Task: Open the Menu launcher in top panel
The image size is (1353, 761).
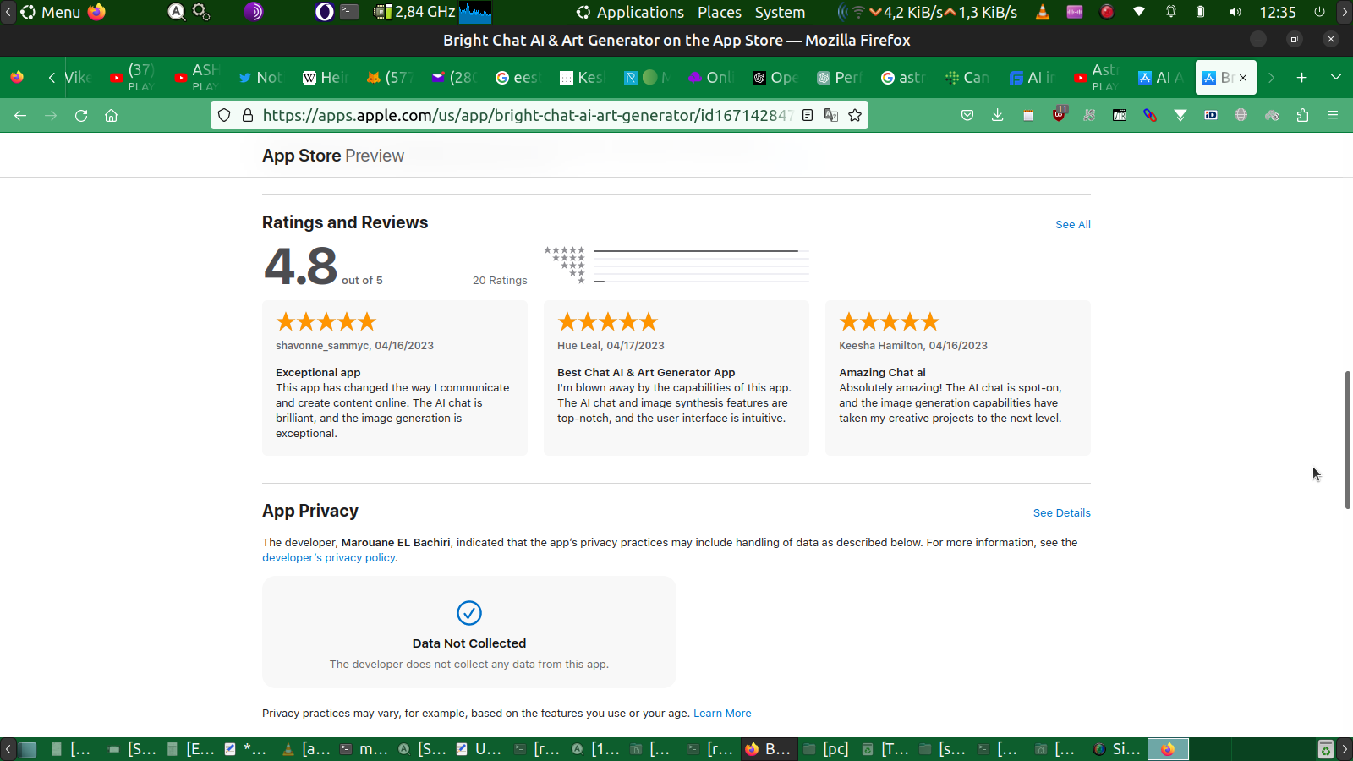Action: pyautogui.click(x=51, y=12)
